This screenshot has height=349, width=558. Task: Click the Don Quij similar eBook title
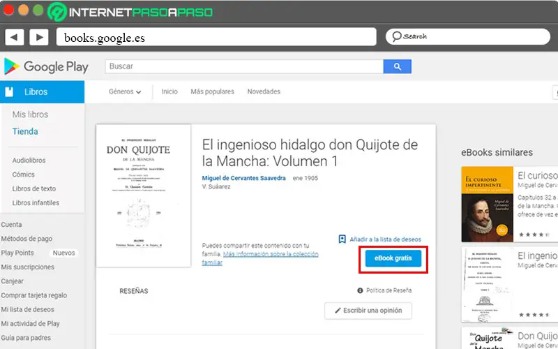[x=537, y=336]
